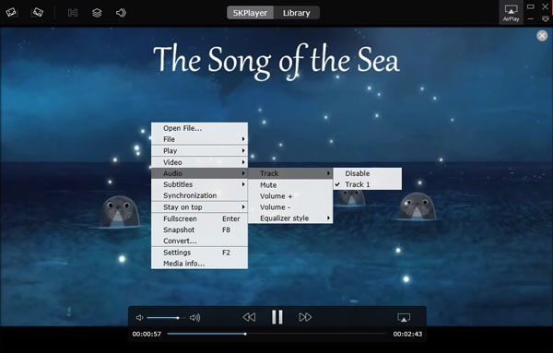Click the total duration 00:02:43
Screen dimensions: 553x353
[407, 334]
